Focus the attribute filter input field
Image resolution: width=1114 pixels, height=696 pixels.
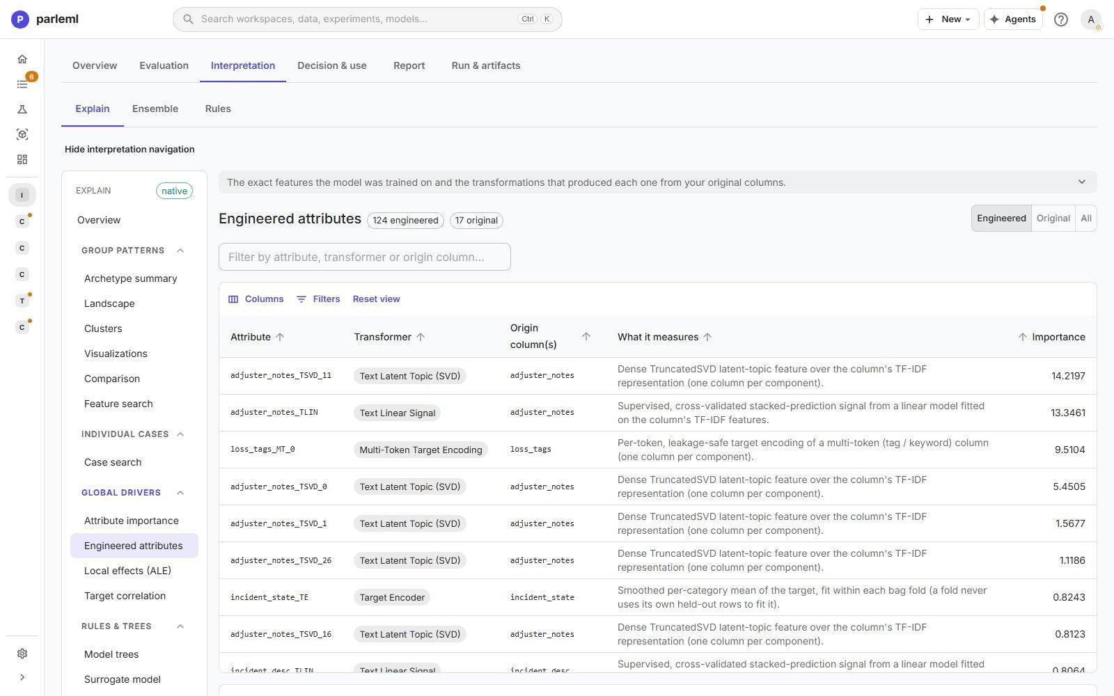(x=365, y=257)
